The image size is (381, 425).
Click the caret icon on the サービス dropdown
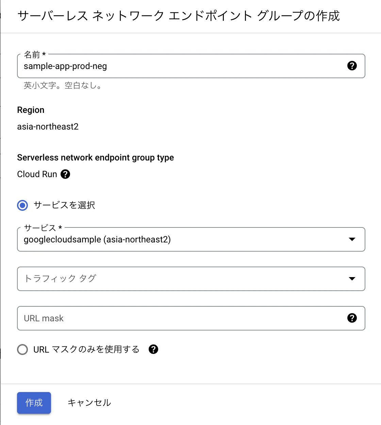pyautogui.click(x=352, y=239)
